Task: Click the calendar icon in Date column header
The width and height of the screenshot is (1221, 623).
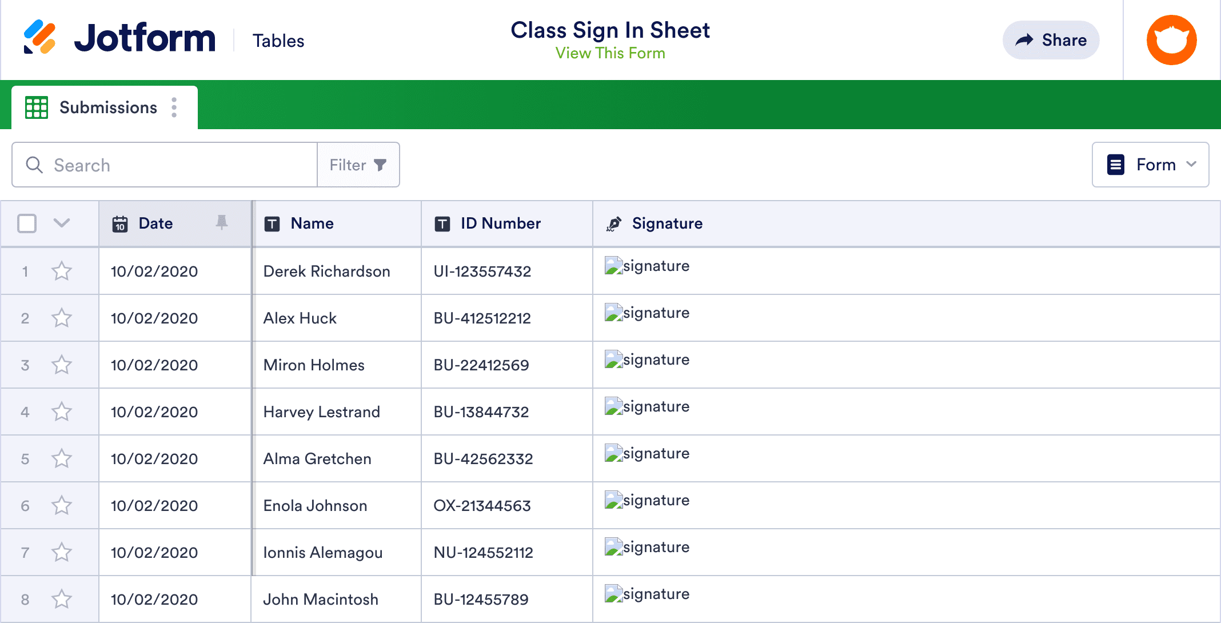Action: (119, 223)
